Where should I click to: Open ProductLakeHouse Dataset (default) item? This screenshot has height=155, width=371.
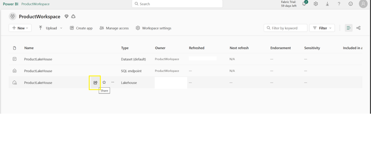pos(38,59)
